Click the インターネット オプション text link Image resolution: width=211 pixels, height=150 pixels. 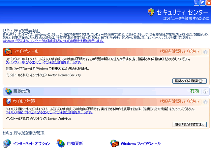pos(32,143)
